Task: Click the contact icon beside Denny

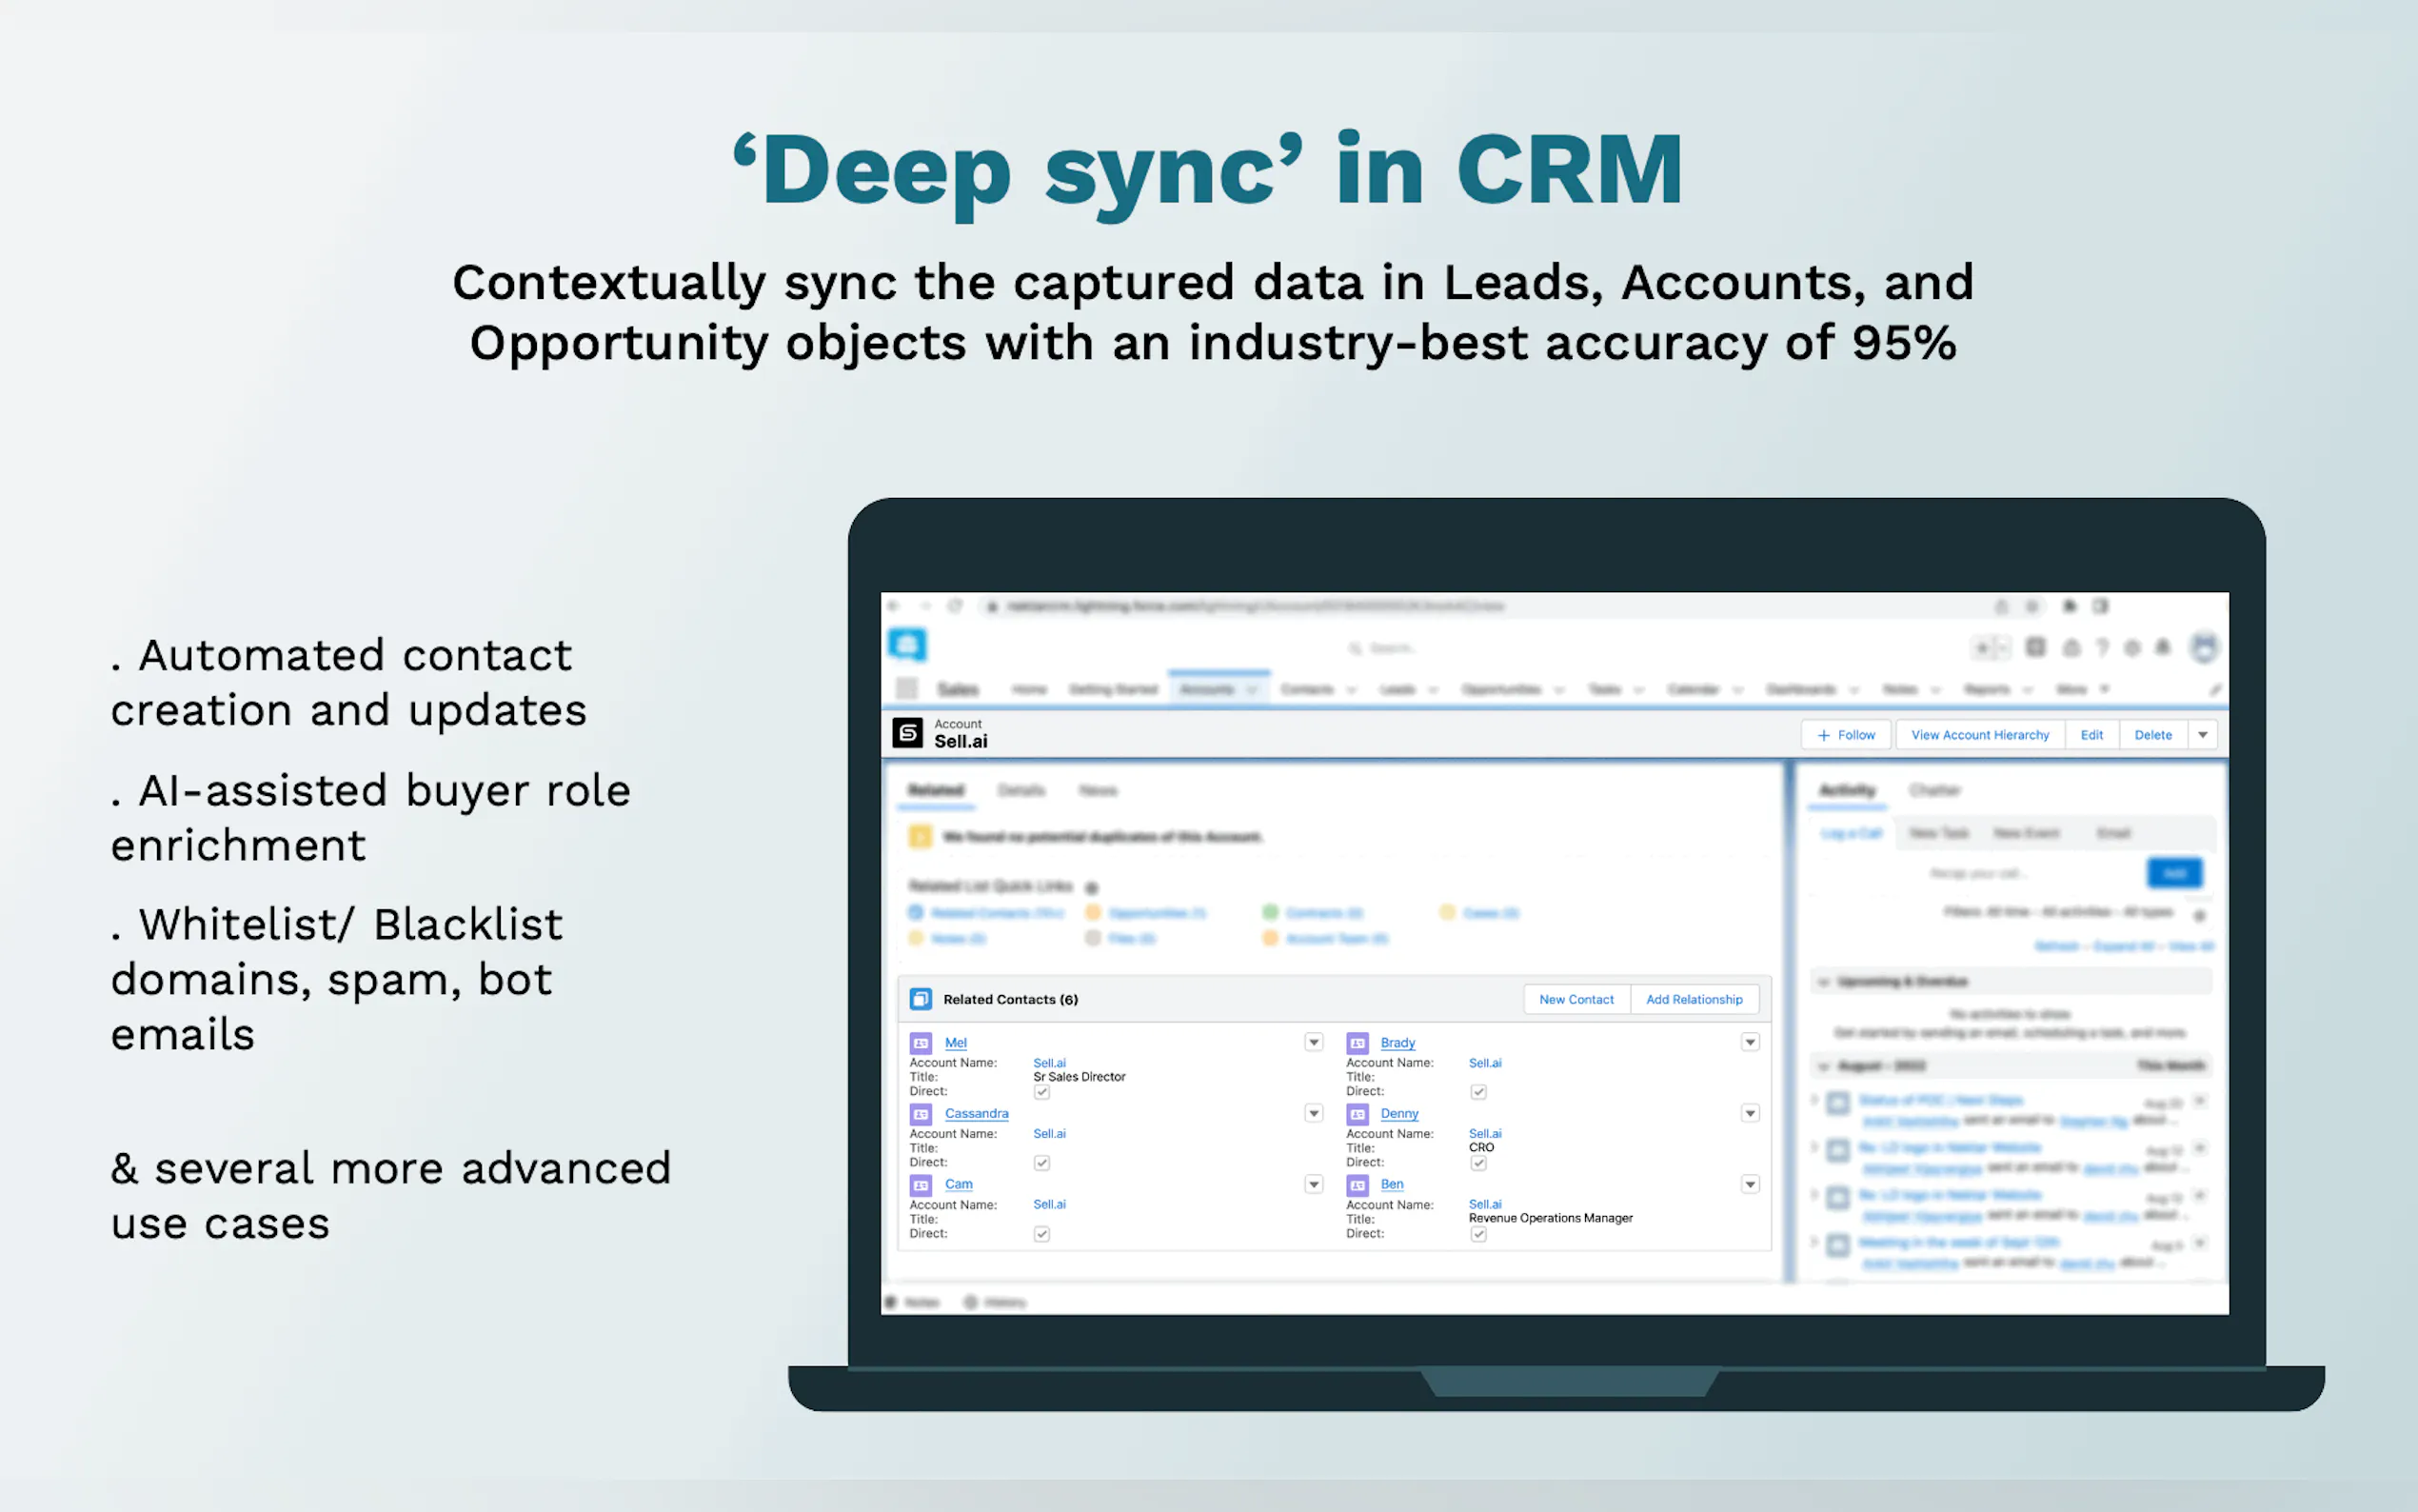Action: [x=1358, y=1114]
